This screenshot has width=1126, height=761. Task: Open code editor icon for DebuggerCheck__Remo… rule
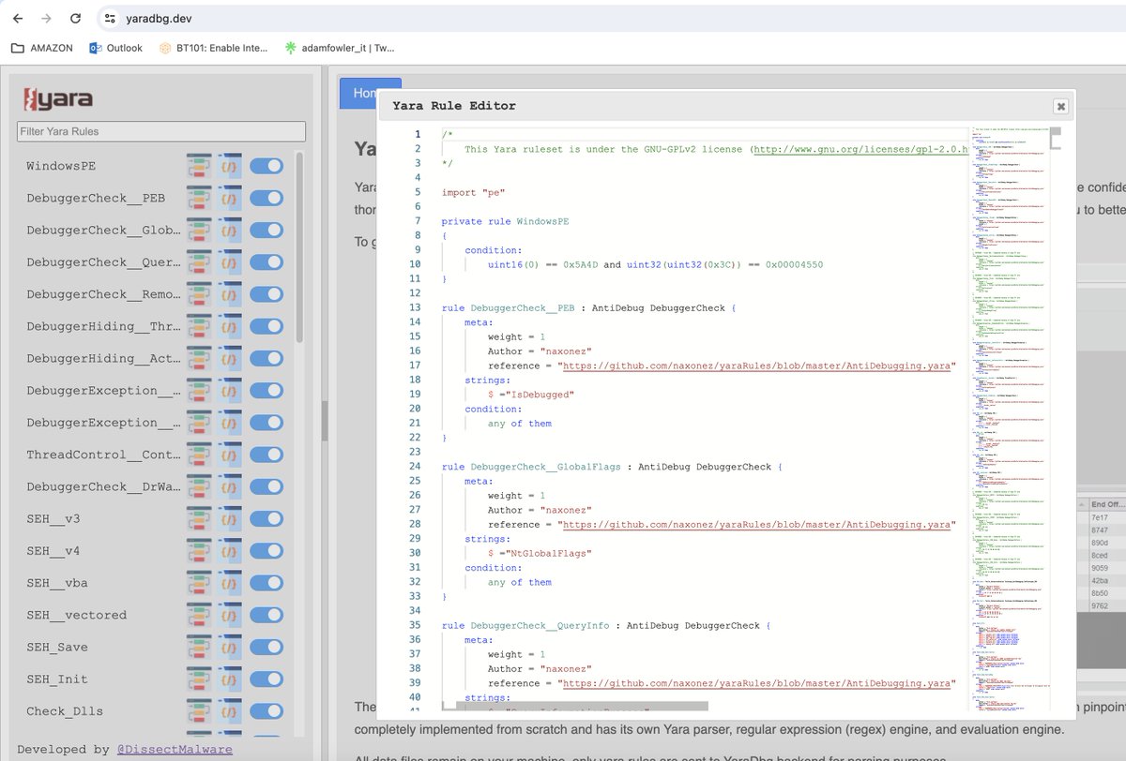[x=230, y=293]
